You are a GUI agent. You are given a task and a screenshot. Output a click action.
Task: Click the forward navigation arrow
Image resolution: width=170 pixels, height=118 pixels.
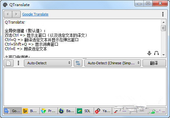pyautogui.click(x=16, y=14)
